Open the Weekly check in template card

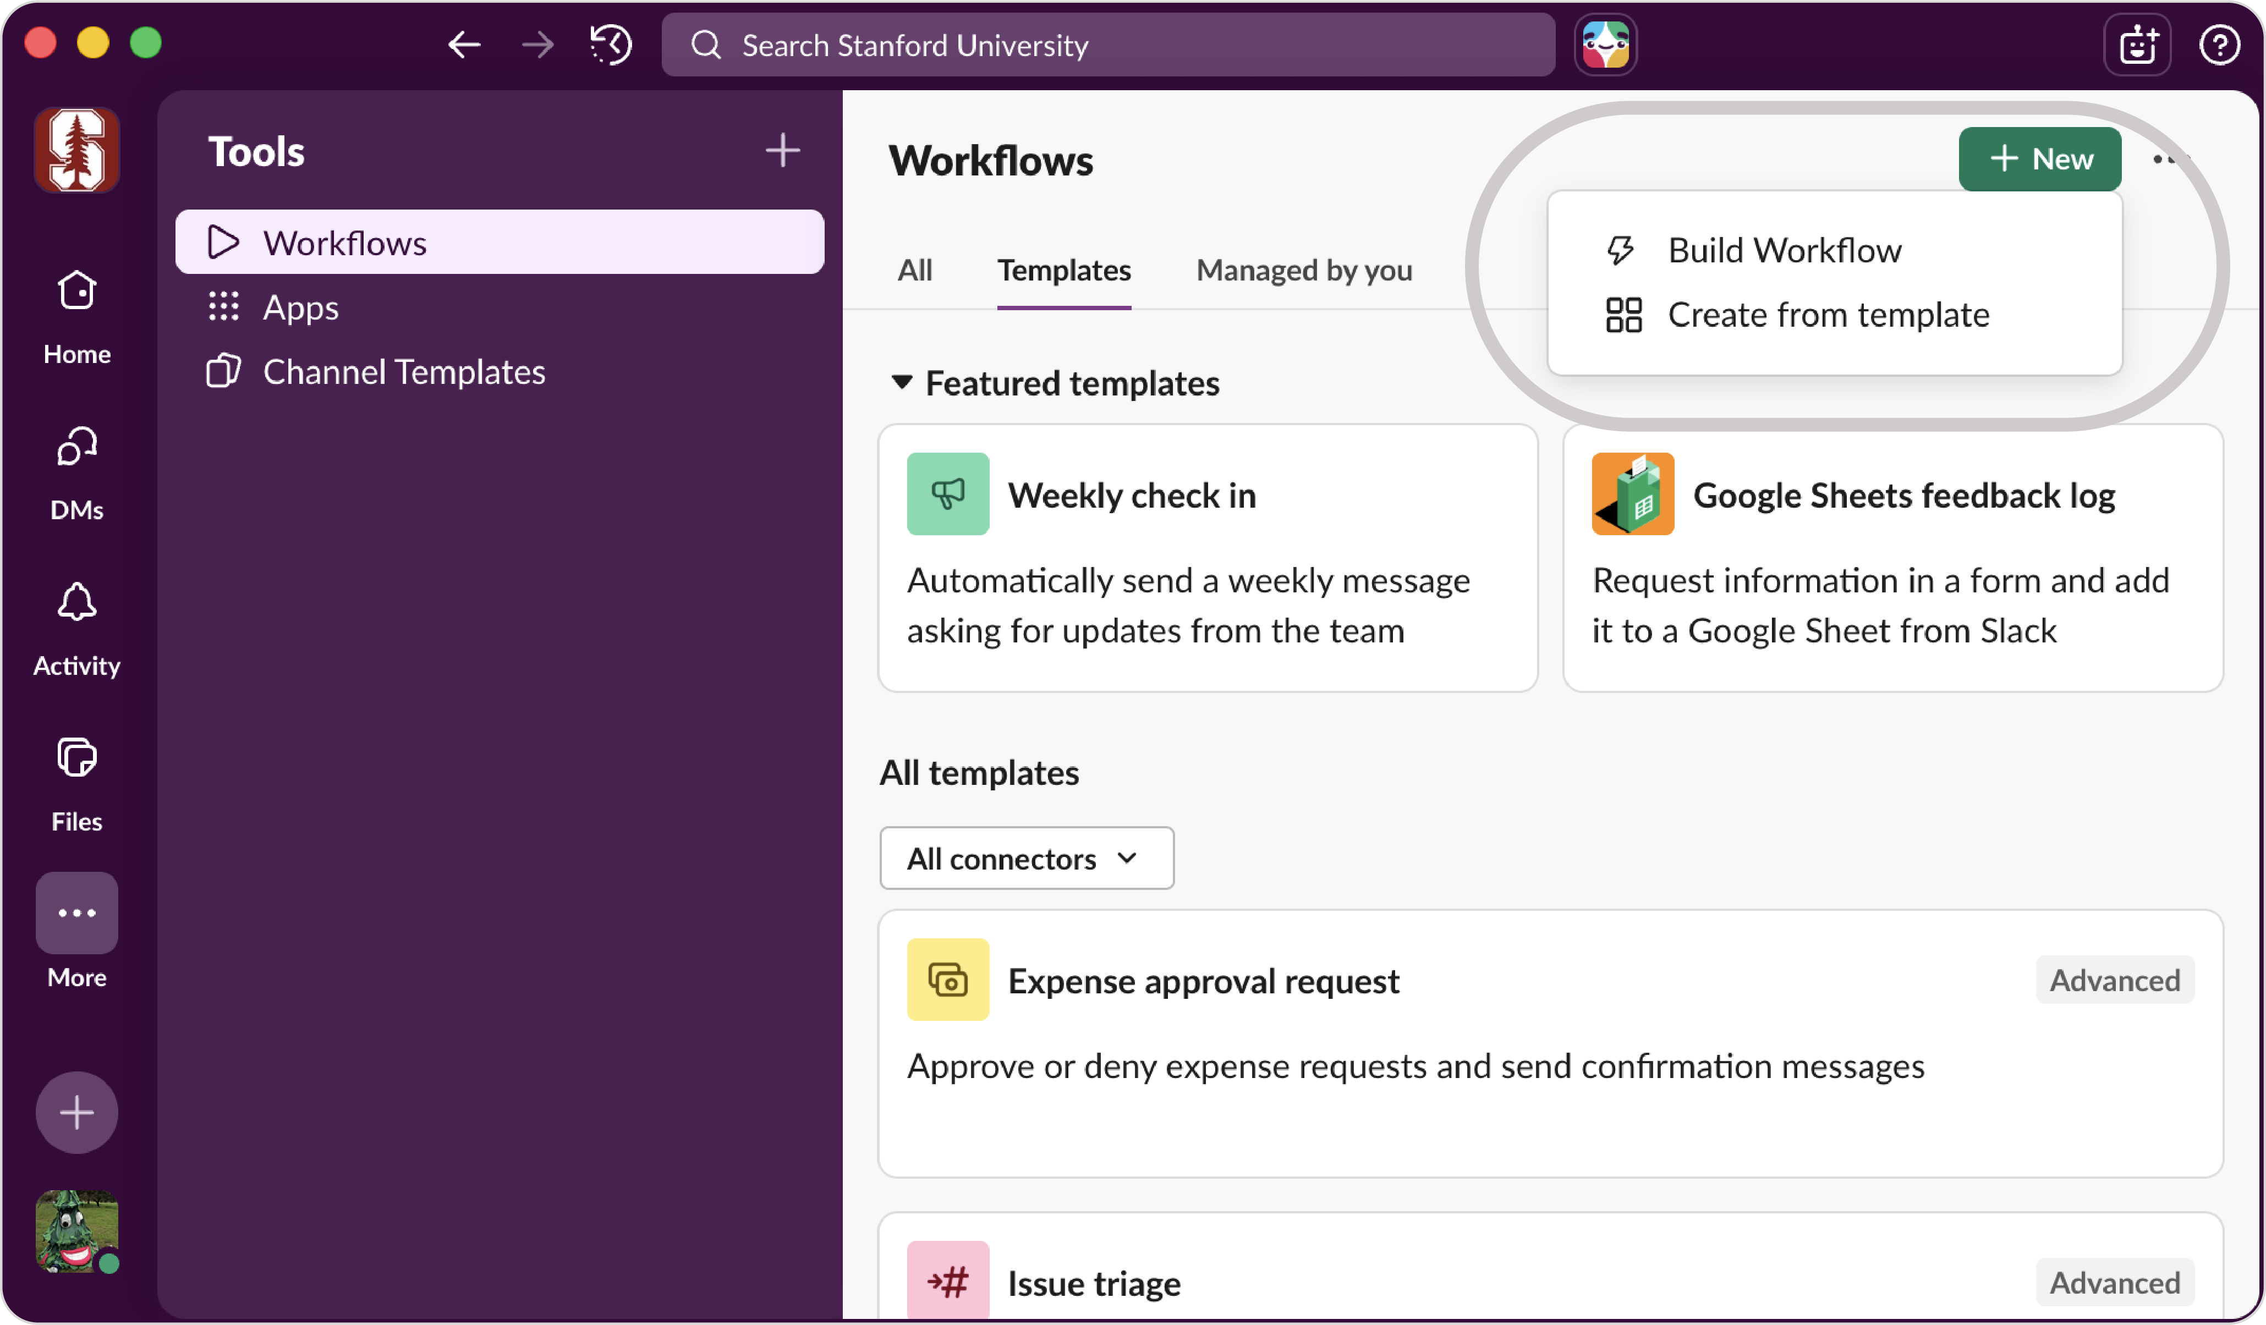[x=1207, y=558]
